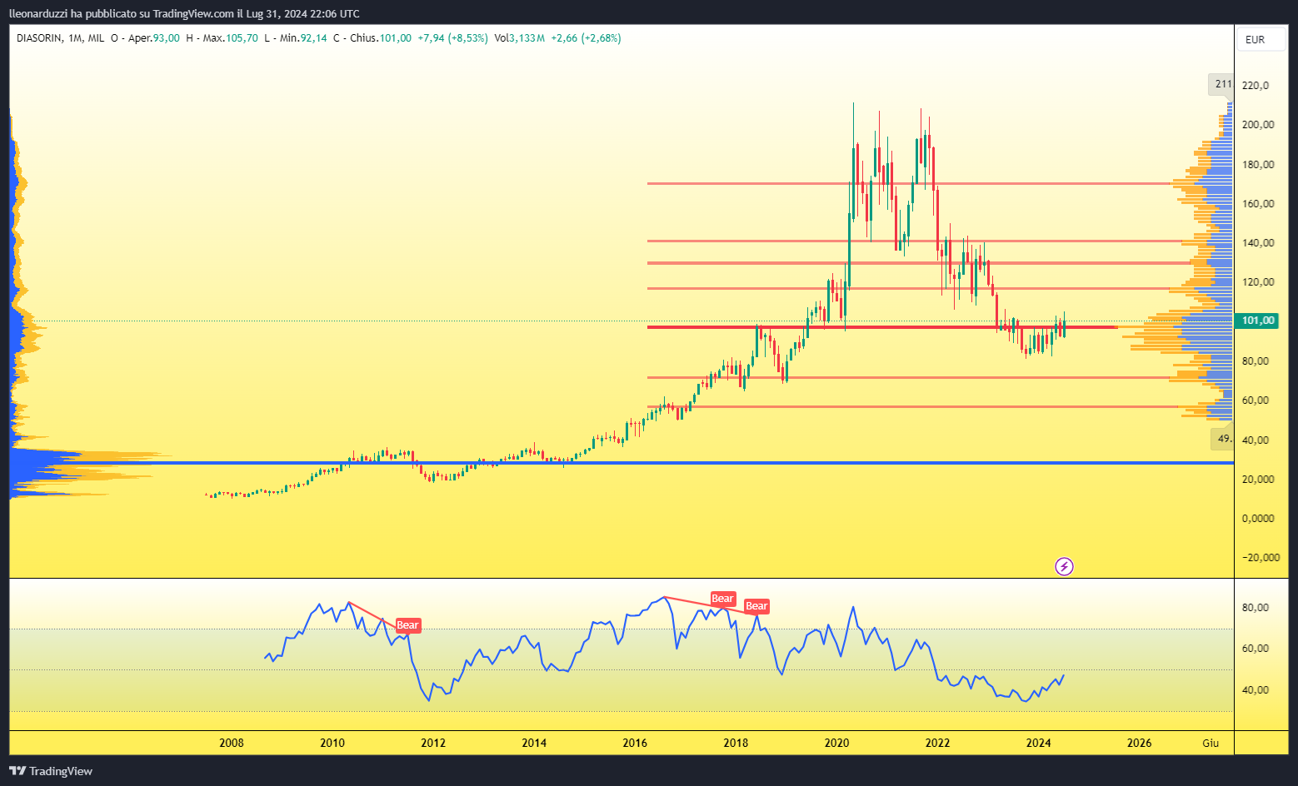Click the 1M interval label
This screenshot has height=786, width=1298.
(x=76, y=38)
